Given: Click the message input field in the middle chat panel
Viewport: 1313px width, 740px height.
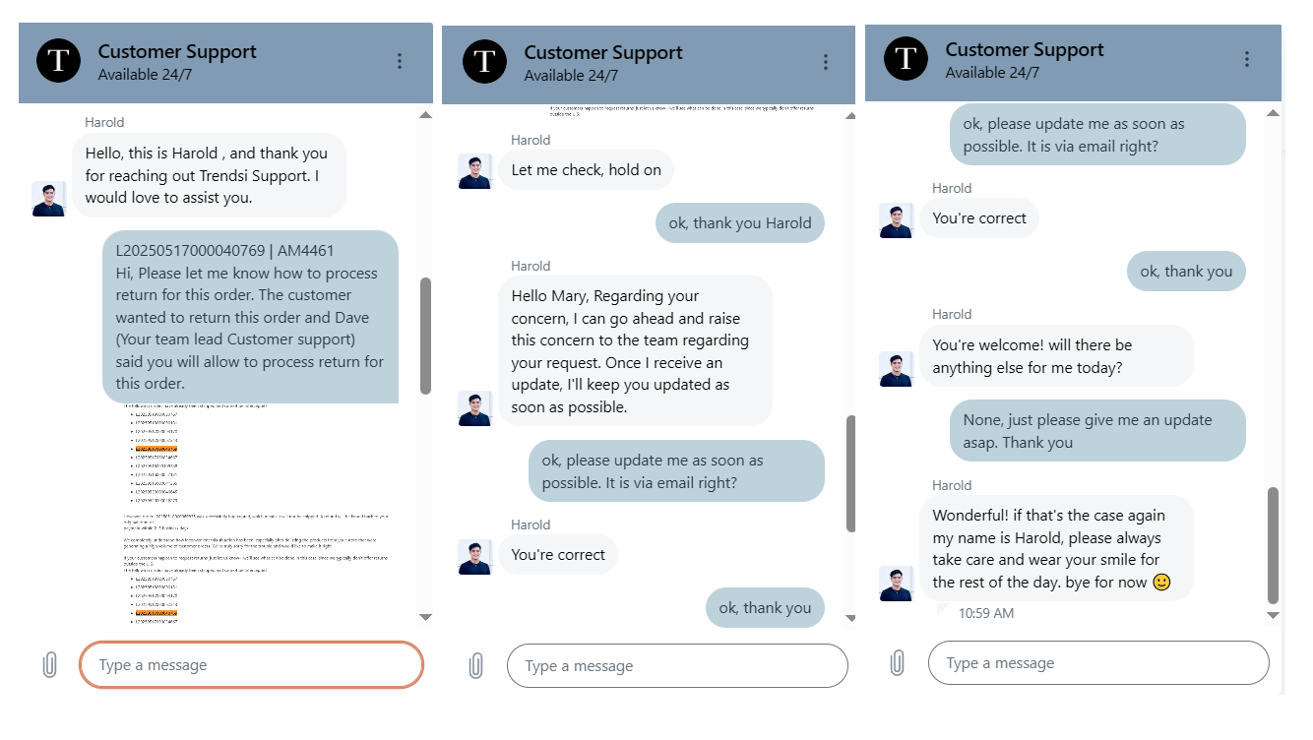Looking at the screenshot, I should 676,666.
